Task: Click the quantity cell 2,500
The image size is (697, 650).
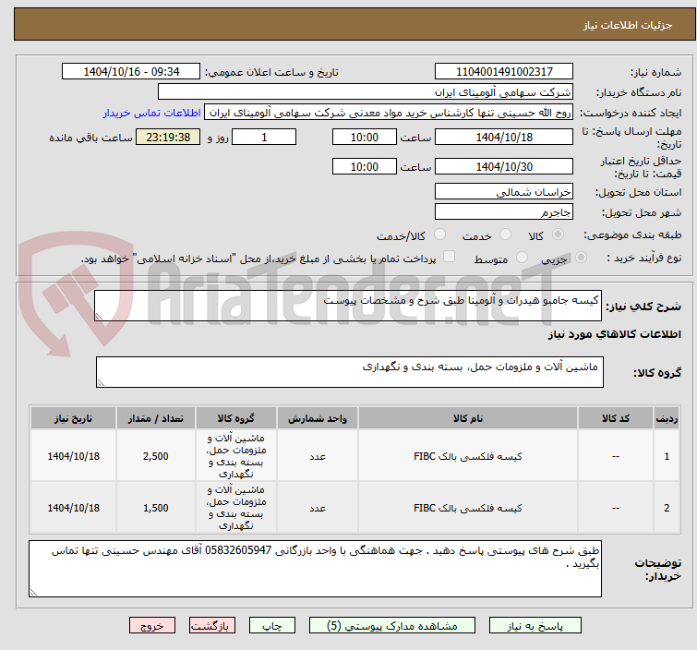Action: pos(156,456)
